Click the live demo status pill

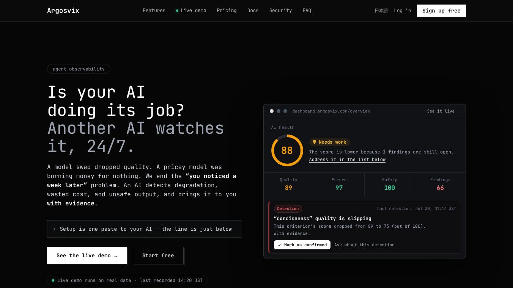pyautogui.click(x=127, y=280)
